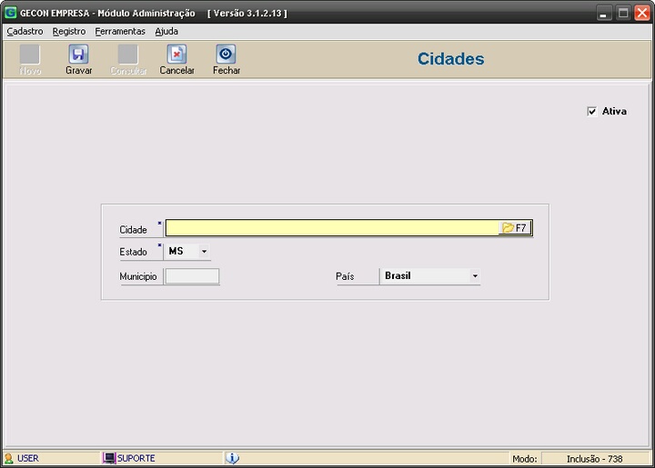
Task: Click the USER icon in status bar
Action: pyautogui.click(x=9, y=458)
